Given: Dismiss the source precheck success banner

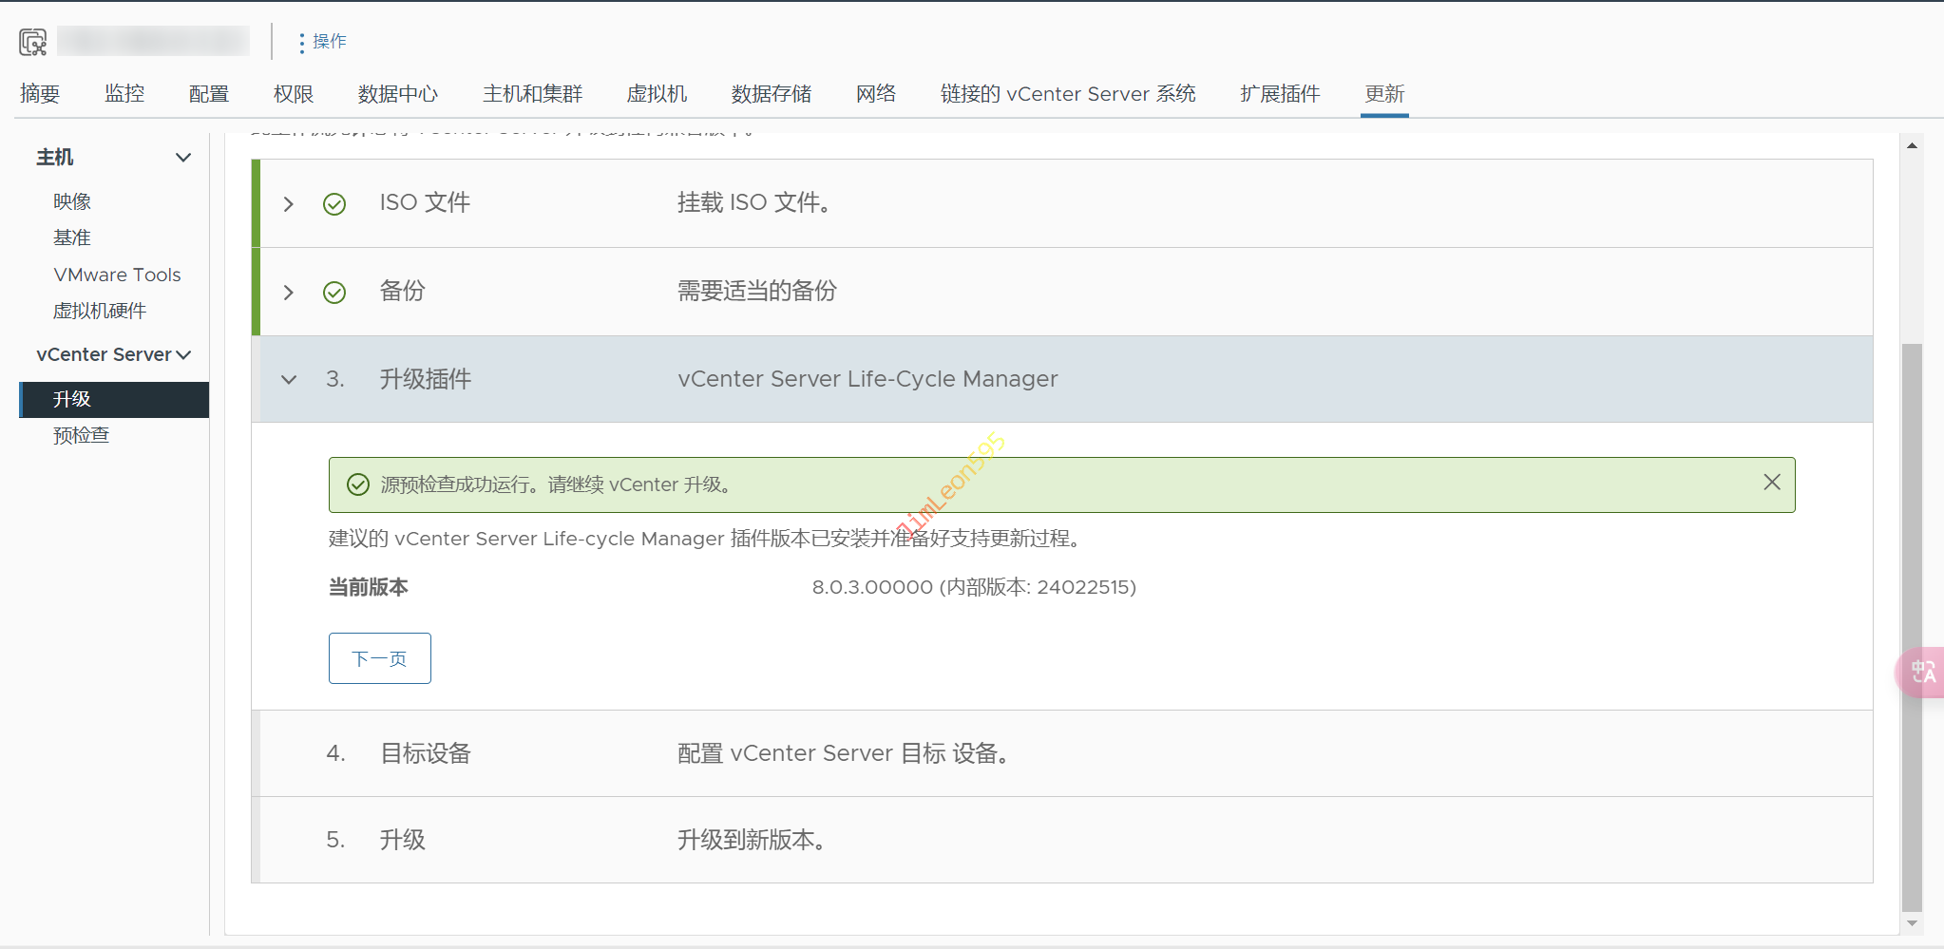Looking at the screenshot, I should (x=1771, y=483).
